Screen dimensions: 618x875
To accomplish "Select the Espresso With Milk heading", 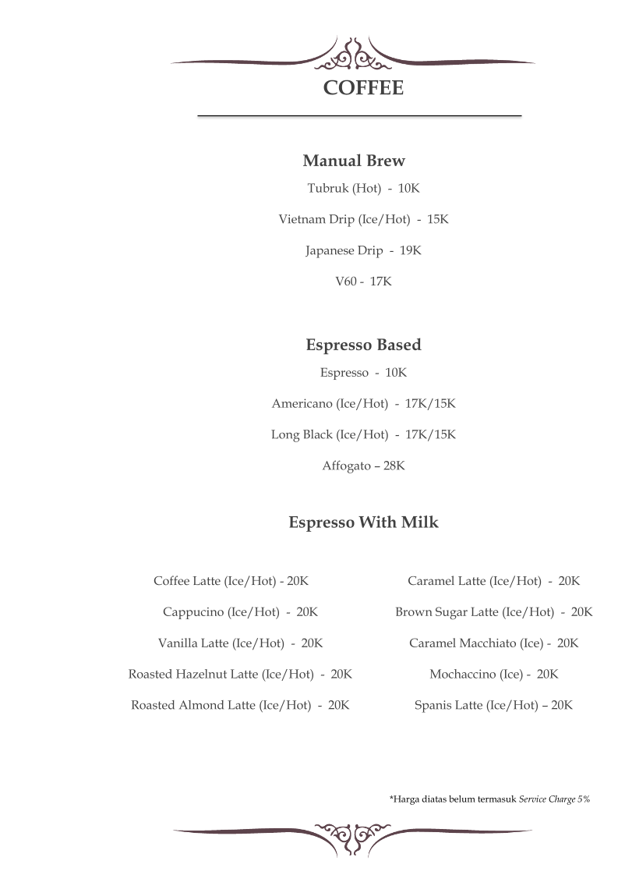I will [x=363, y=523].
